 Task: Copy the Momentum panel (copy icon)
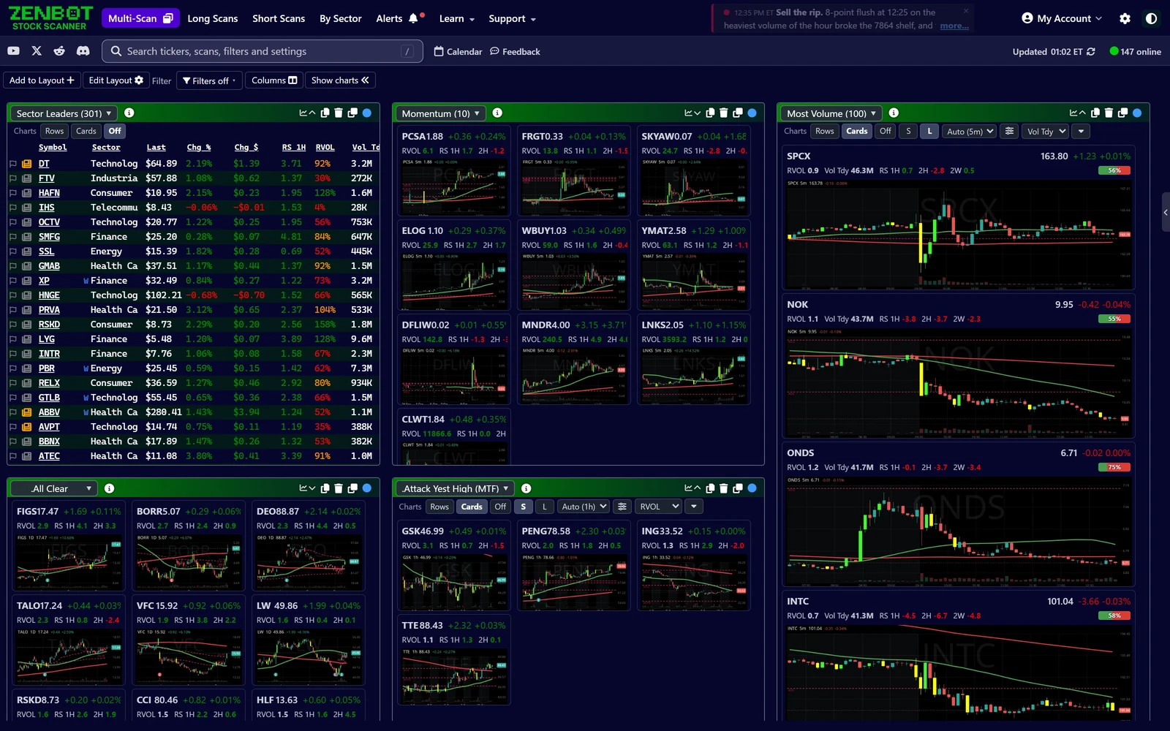(x=710, y=113)
